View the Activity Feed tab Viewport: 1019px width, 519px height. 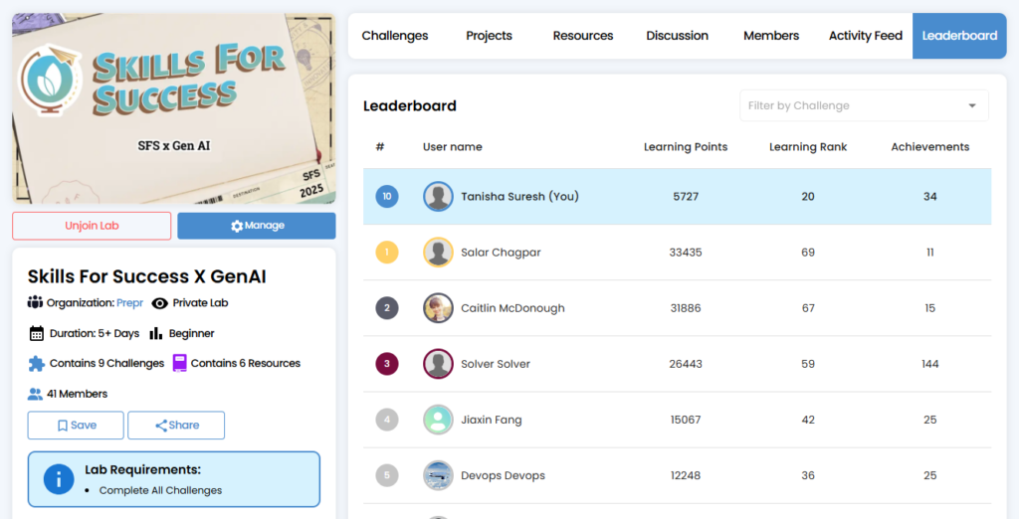coord(866,36)
